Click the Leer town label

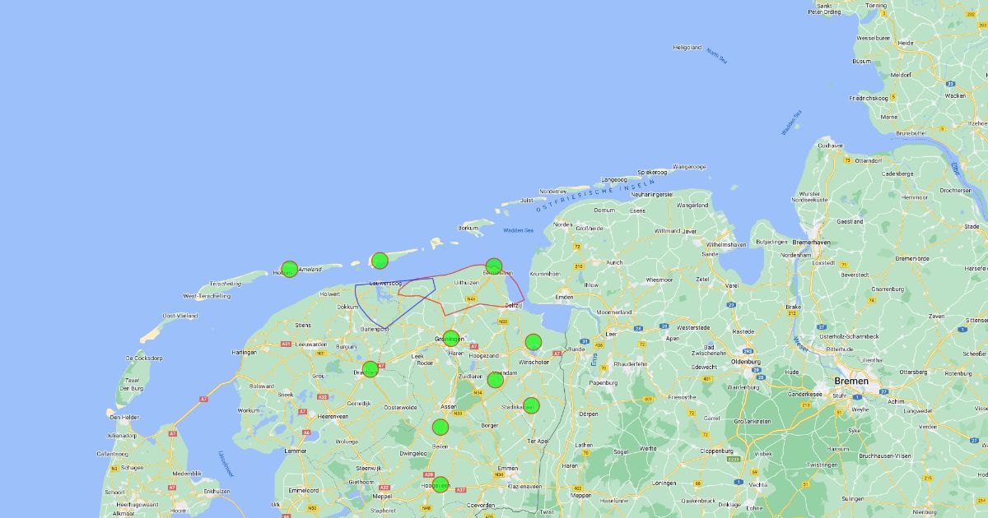pyautogui.click(x=610, y=335)
